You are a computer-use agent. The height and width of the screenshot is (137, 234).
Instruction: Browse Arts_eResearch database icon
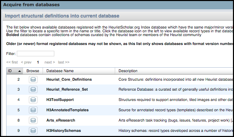tap(33, 120)
